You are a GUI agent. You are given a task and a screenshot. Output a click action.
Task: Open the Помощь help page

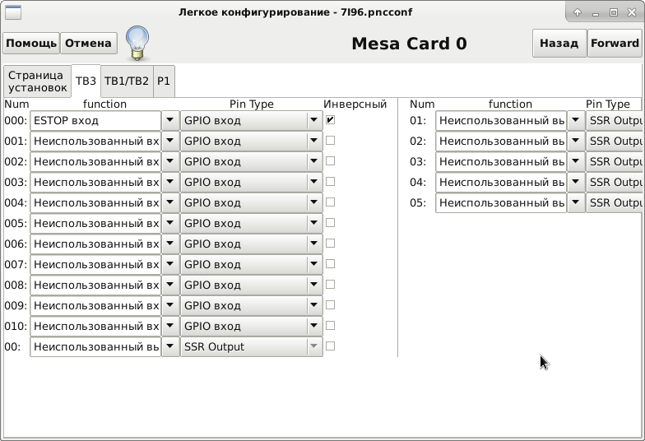point(31,43)
